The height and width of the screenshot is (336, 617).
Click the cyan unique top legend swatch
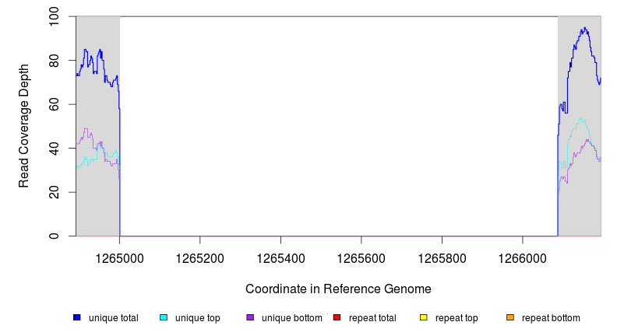point(164,318)
